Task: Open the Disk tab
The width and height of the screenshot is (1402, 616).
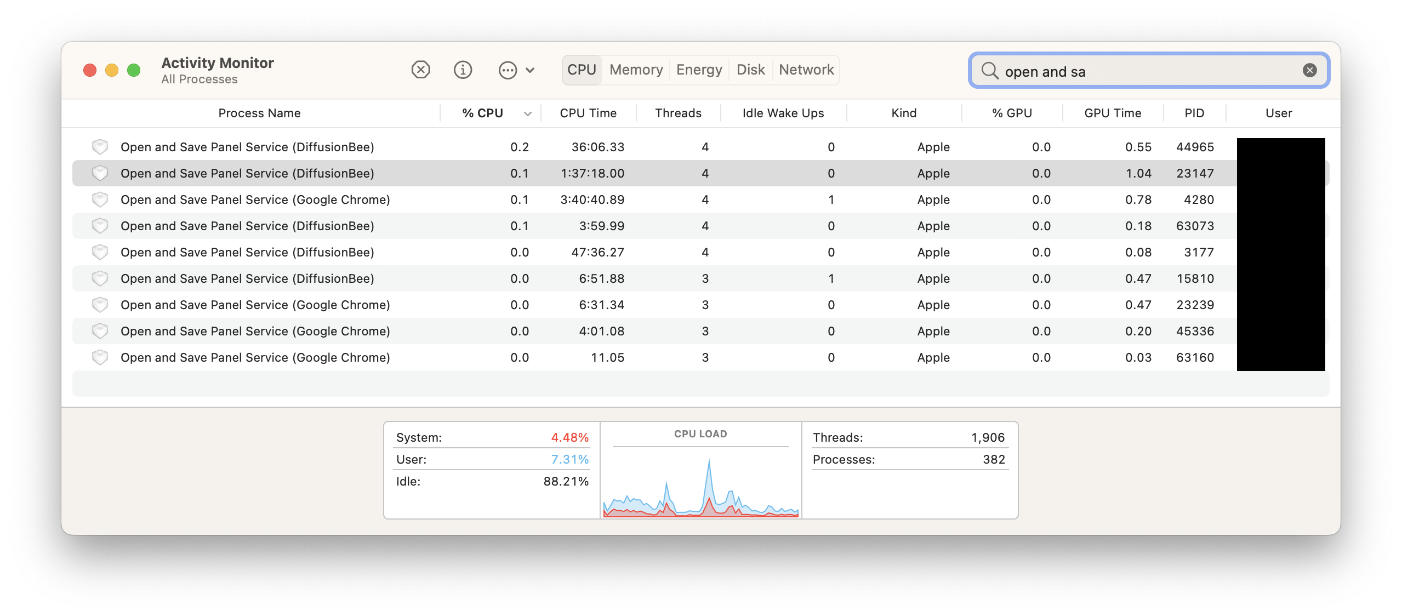Action: click(x=750, y=70)
